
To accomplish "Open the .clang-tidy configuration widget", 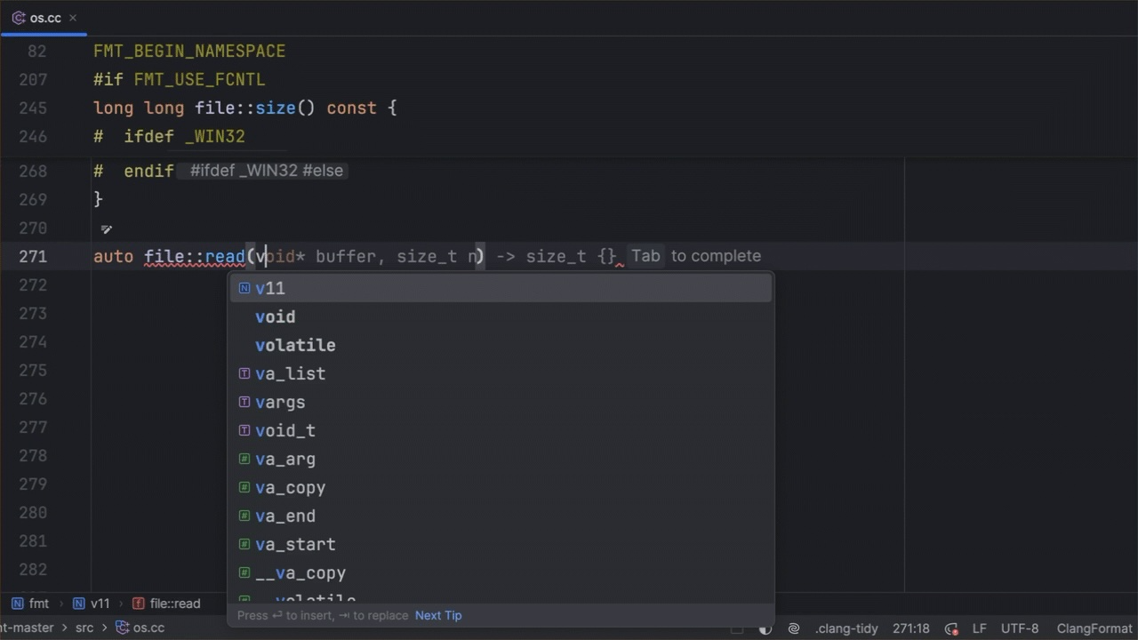I will pos(846,628).
